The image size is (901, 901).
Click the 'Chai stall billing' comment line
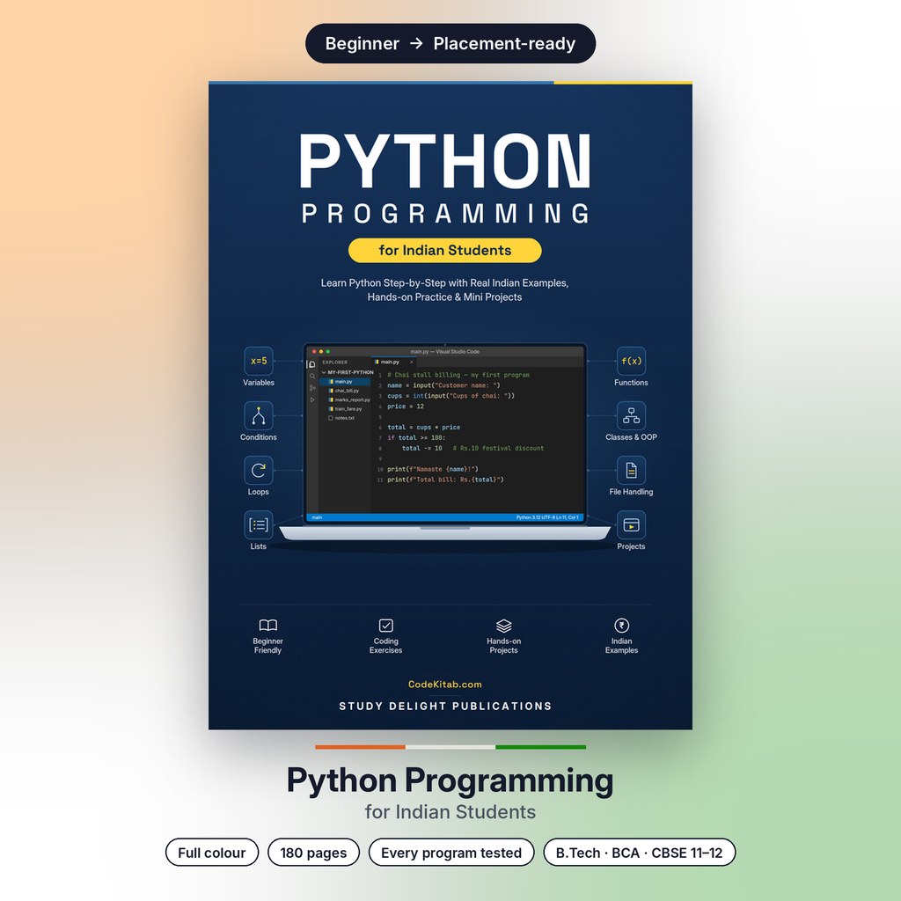458,375
